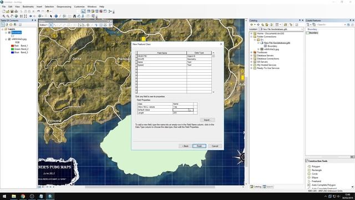
Task: Click the Add Data icon
Action: [48, 11]
